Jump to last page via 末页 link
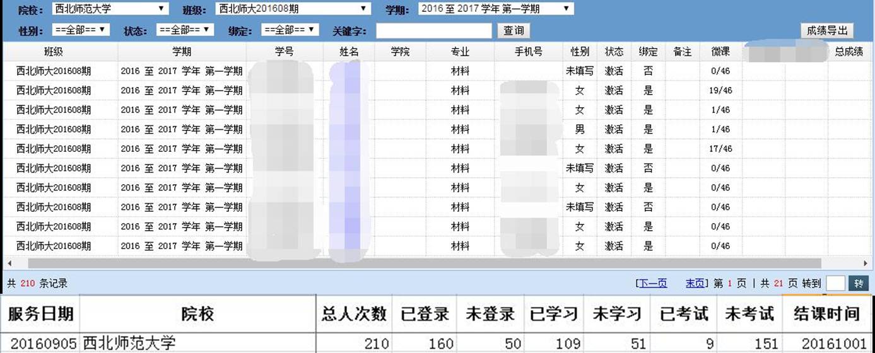The height and width of the screenshot is (353, 875). tap(695, 284)
